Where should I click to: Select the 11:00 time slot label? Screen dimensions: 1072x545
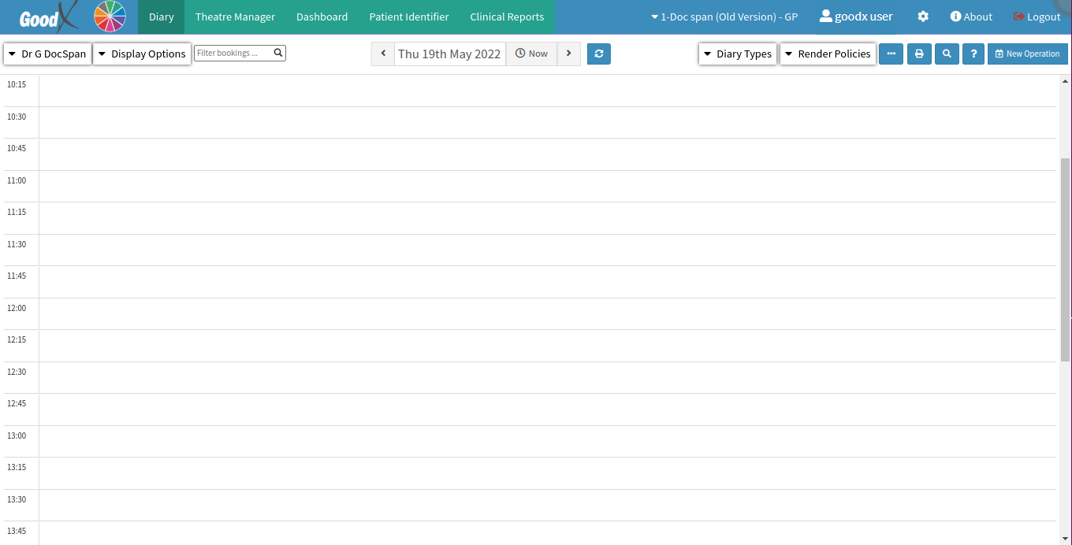tap(17, 180)
